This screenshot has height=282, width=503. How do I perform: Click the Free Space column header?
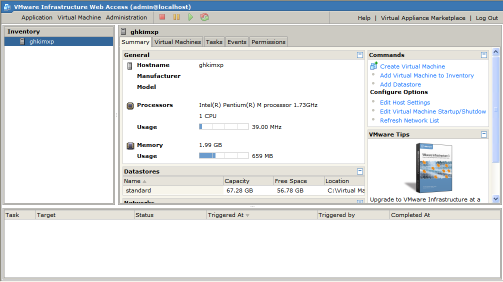tap(298, 181)
